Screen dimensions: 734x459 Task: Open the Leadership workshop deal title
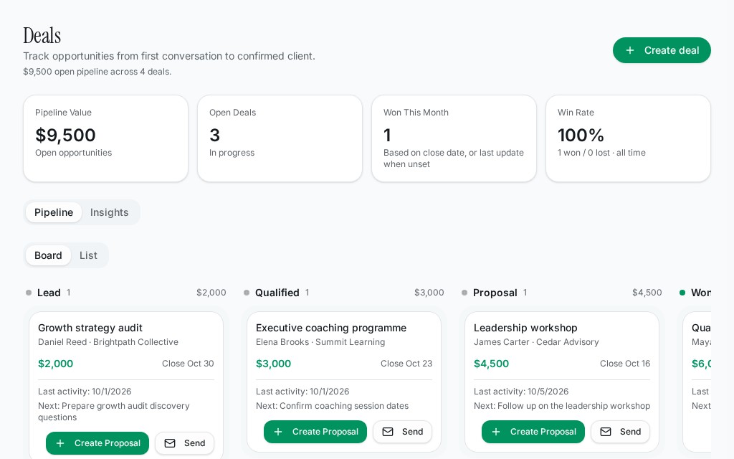click(x=525, y=328)
